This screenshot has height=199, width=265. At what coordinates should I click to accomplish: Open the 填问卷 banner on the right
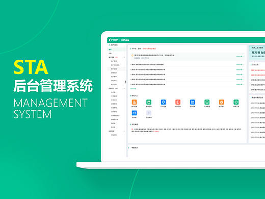pos(257,53)
